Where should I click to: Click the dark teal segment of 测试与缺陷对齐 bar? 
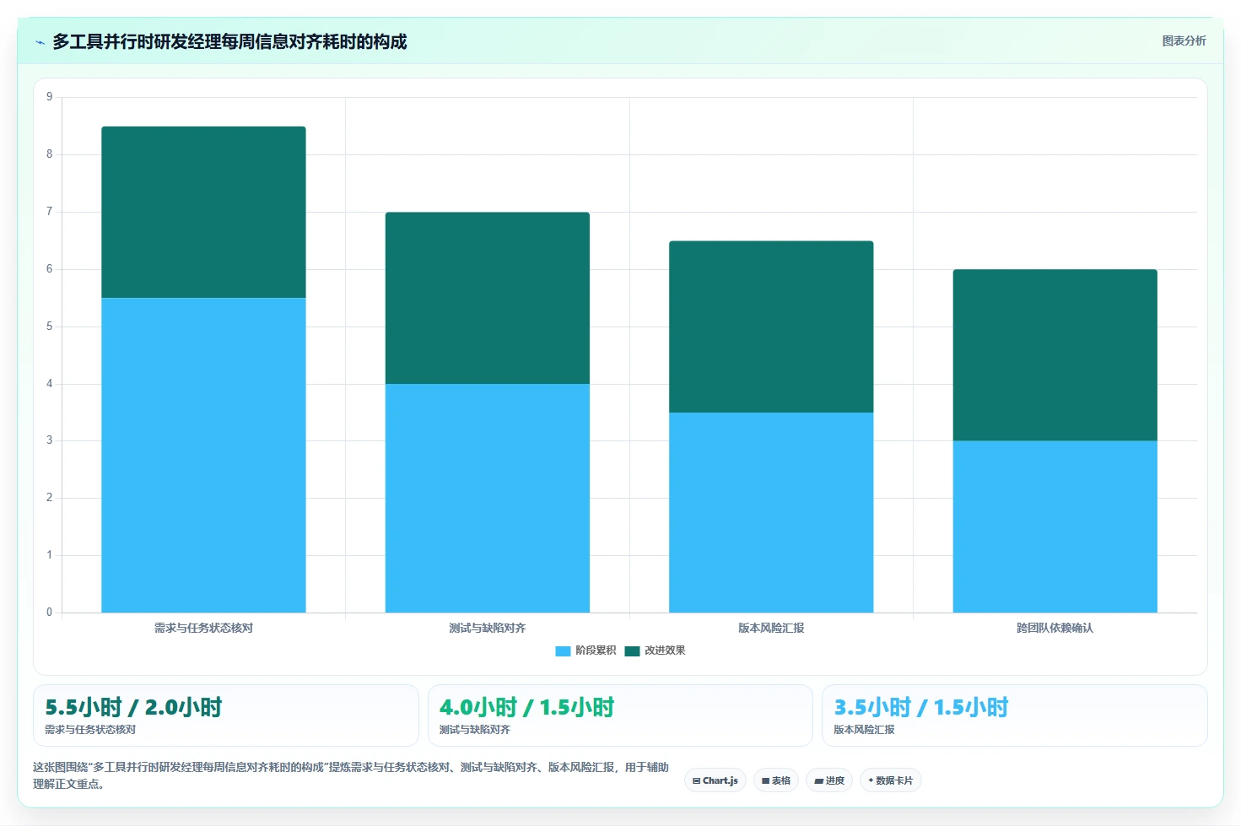(488, 298)
